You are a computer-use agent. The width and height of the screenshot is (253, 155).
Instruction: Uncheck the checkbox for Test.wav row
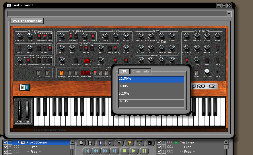click(x=159, y=142)
